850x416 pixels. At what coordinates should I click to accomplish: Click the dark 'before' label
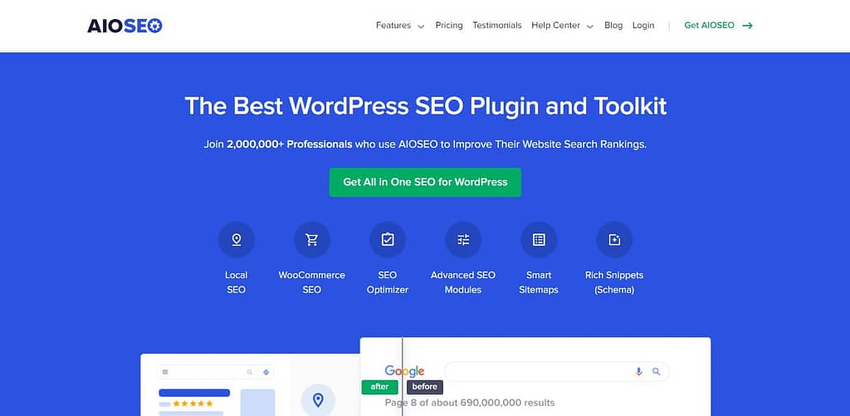coord(425,387)
